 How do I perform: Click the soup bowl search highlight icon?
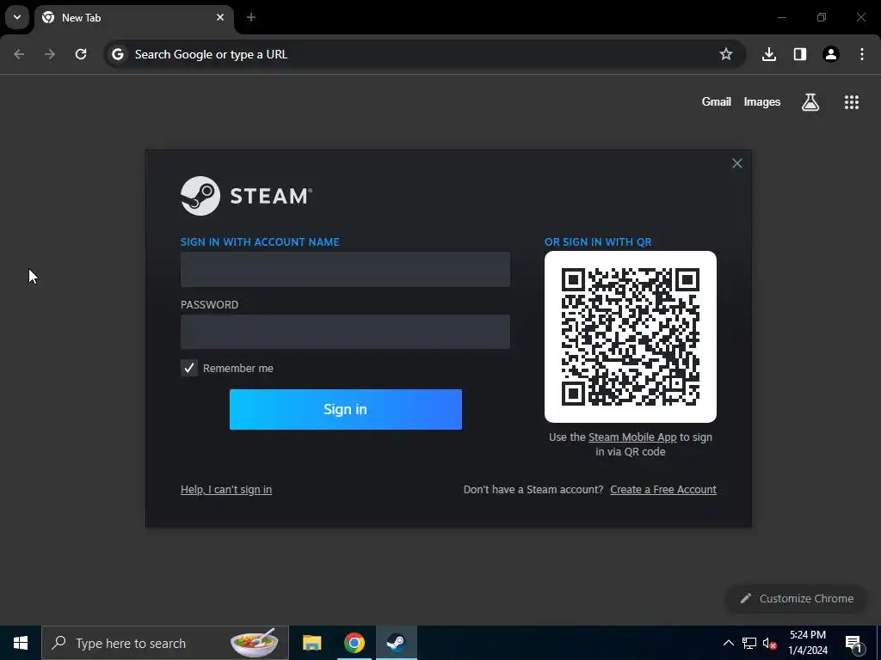[x=255, y=643]
